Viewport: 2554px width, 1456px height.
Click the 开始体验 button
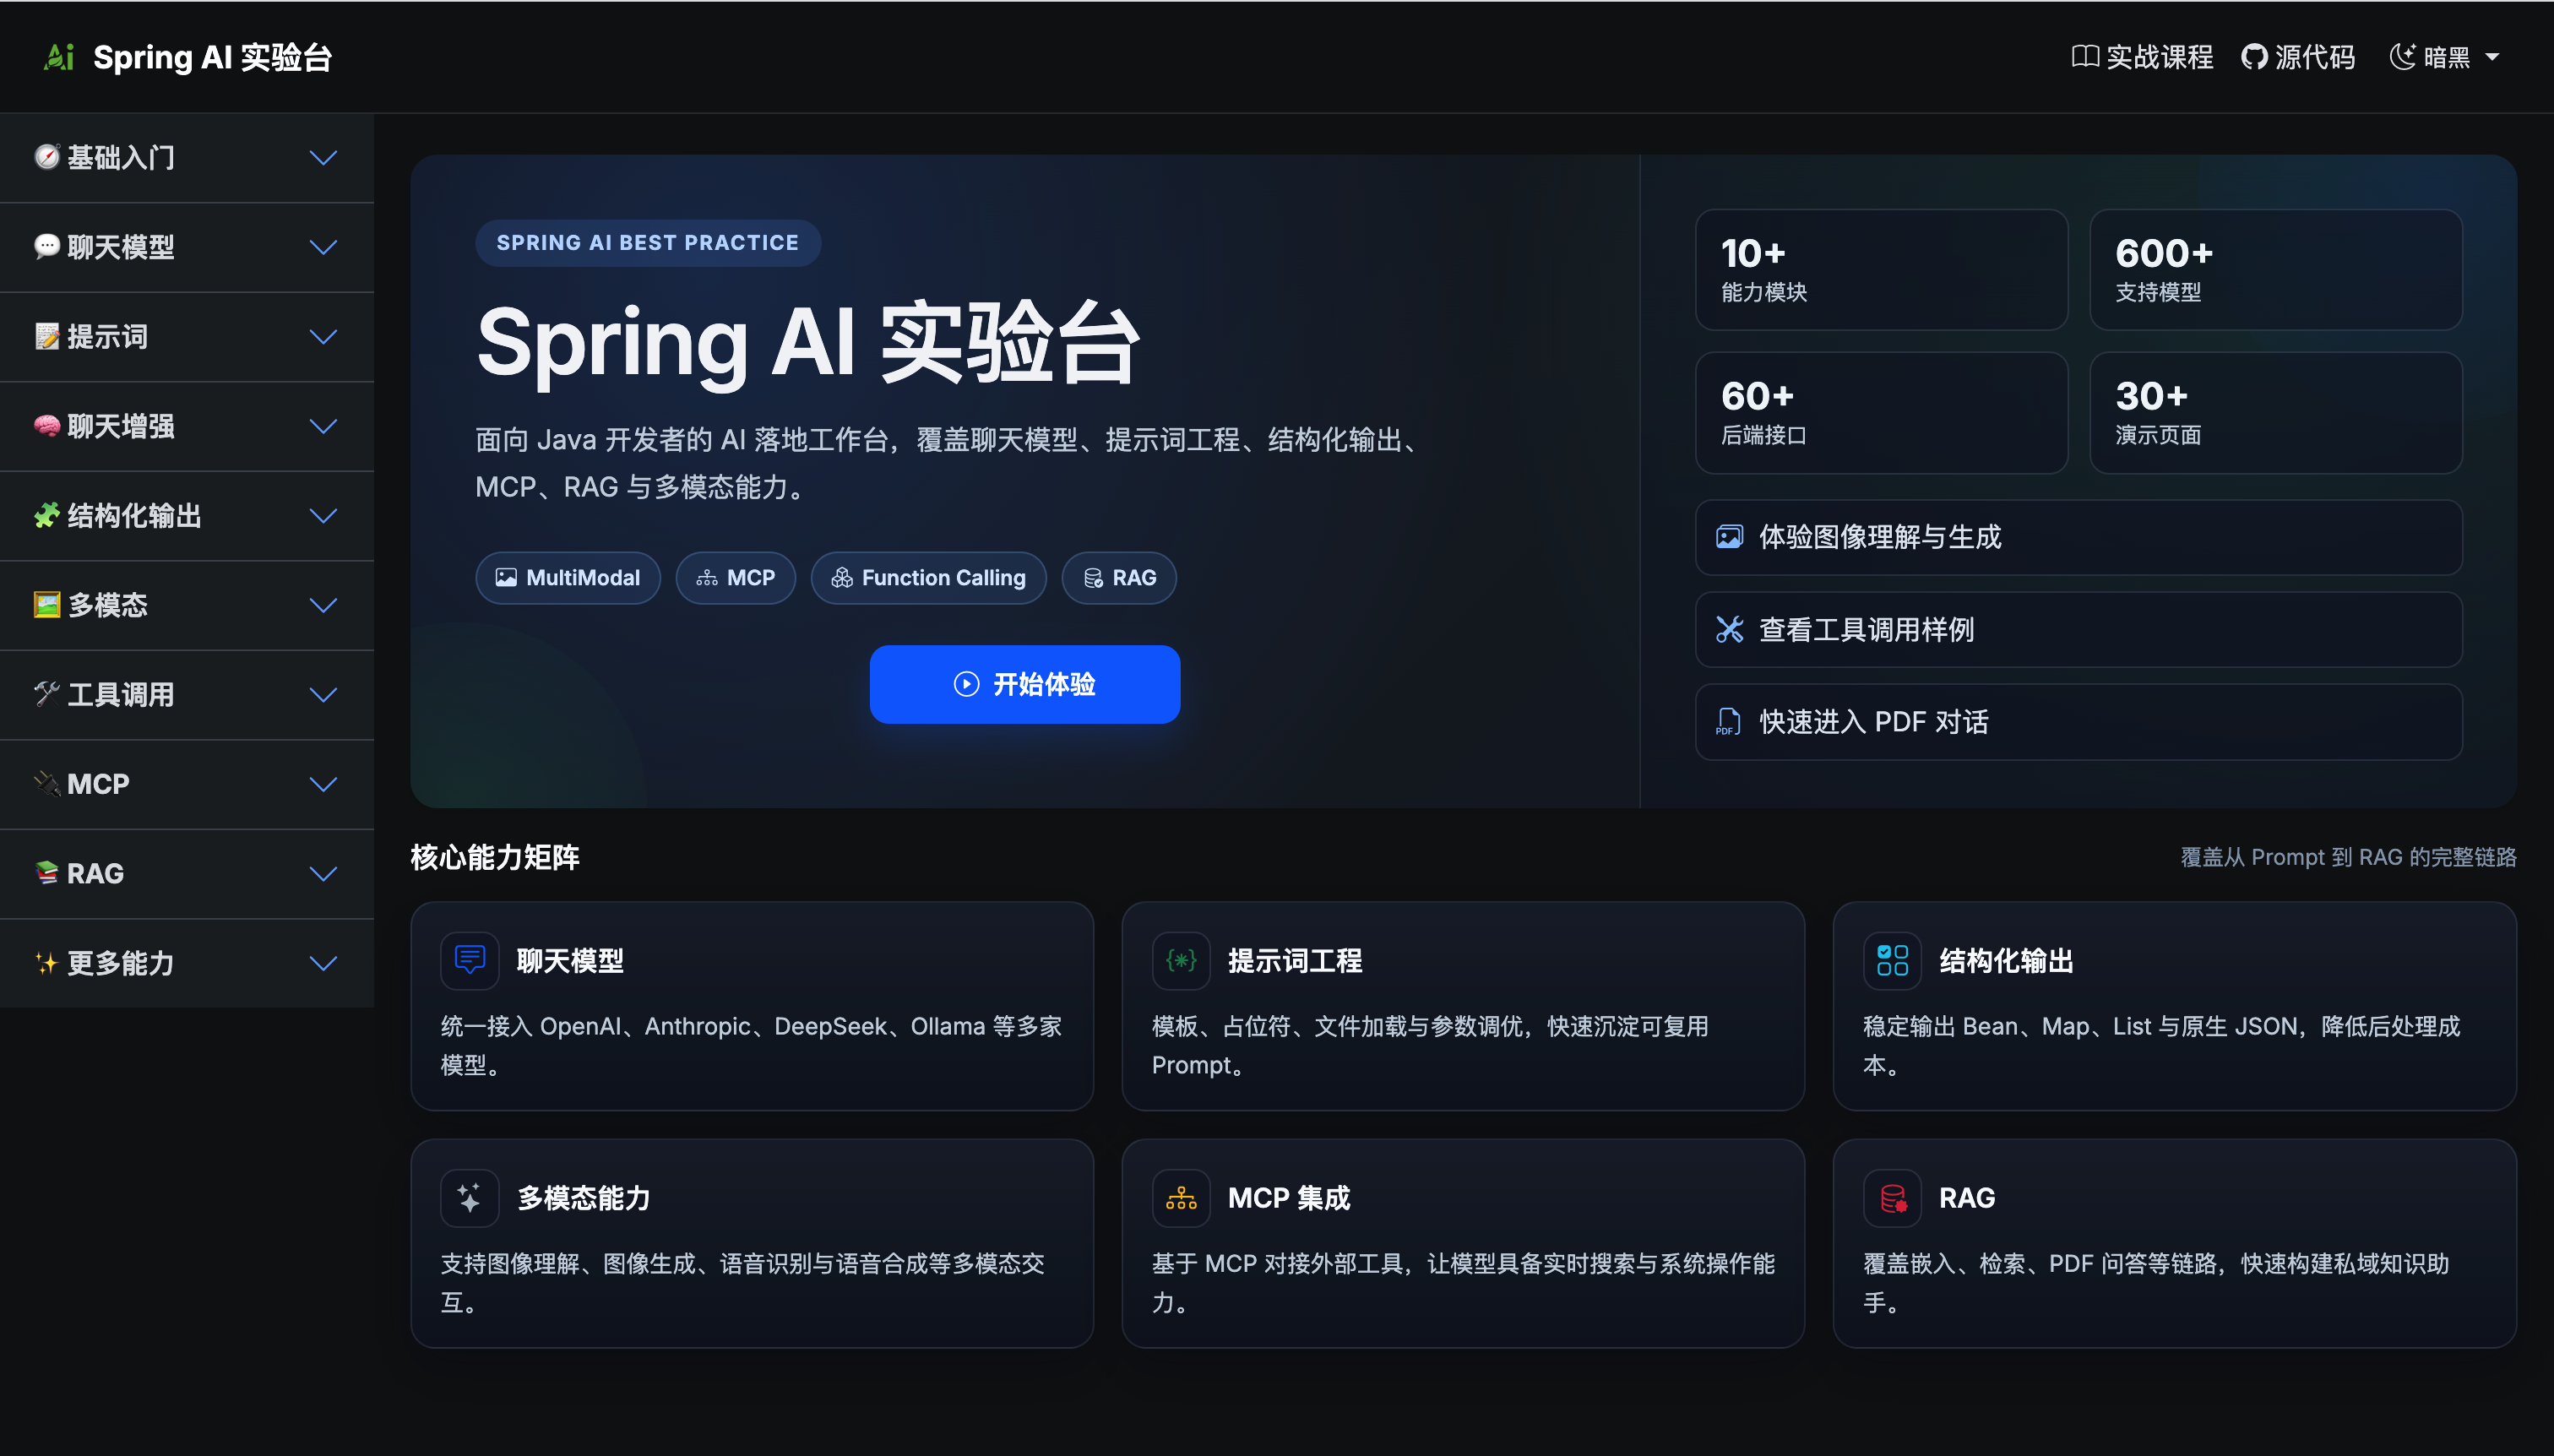[x=1025, y=684]
